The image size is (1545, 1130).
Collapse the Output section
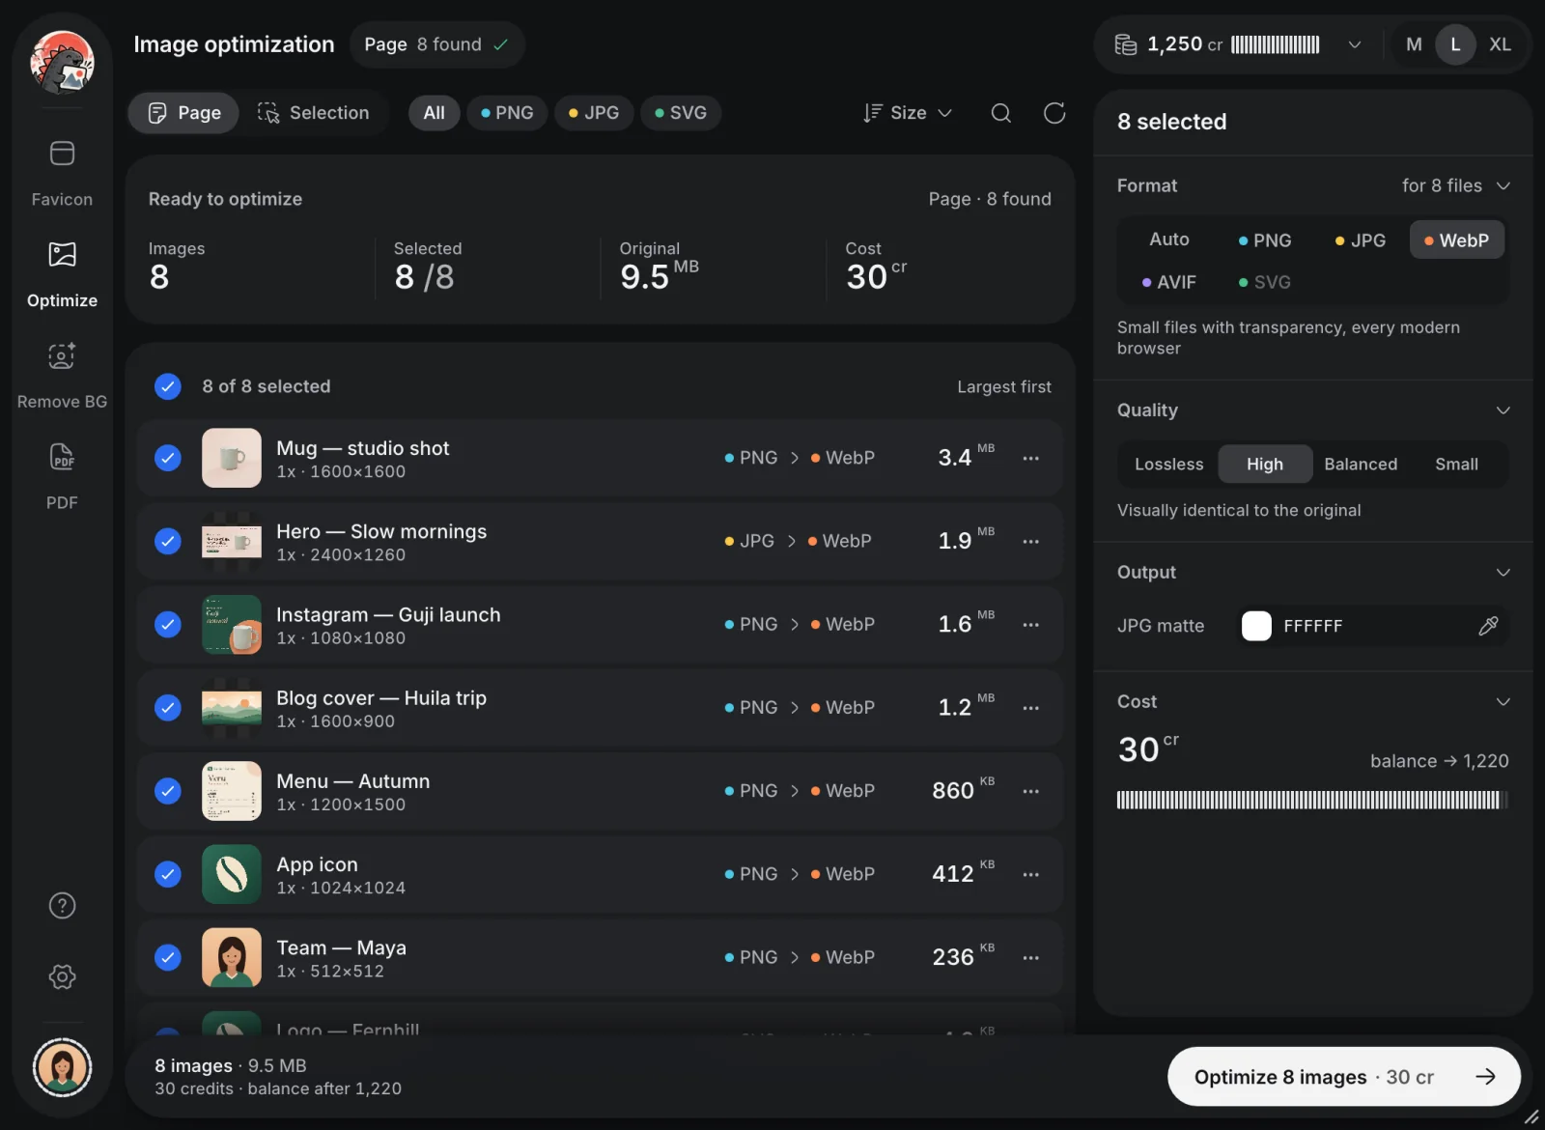click(1503, 573)
